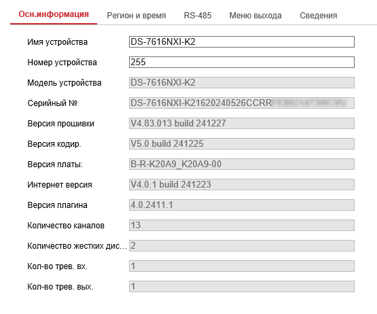Image resolution: width=377 pixels, height=314 pixels.
Task: Click the Количество жестких дисков field showing 2
Action: (x=242, y=245)
